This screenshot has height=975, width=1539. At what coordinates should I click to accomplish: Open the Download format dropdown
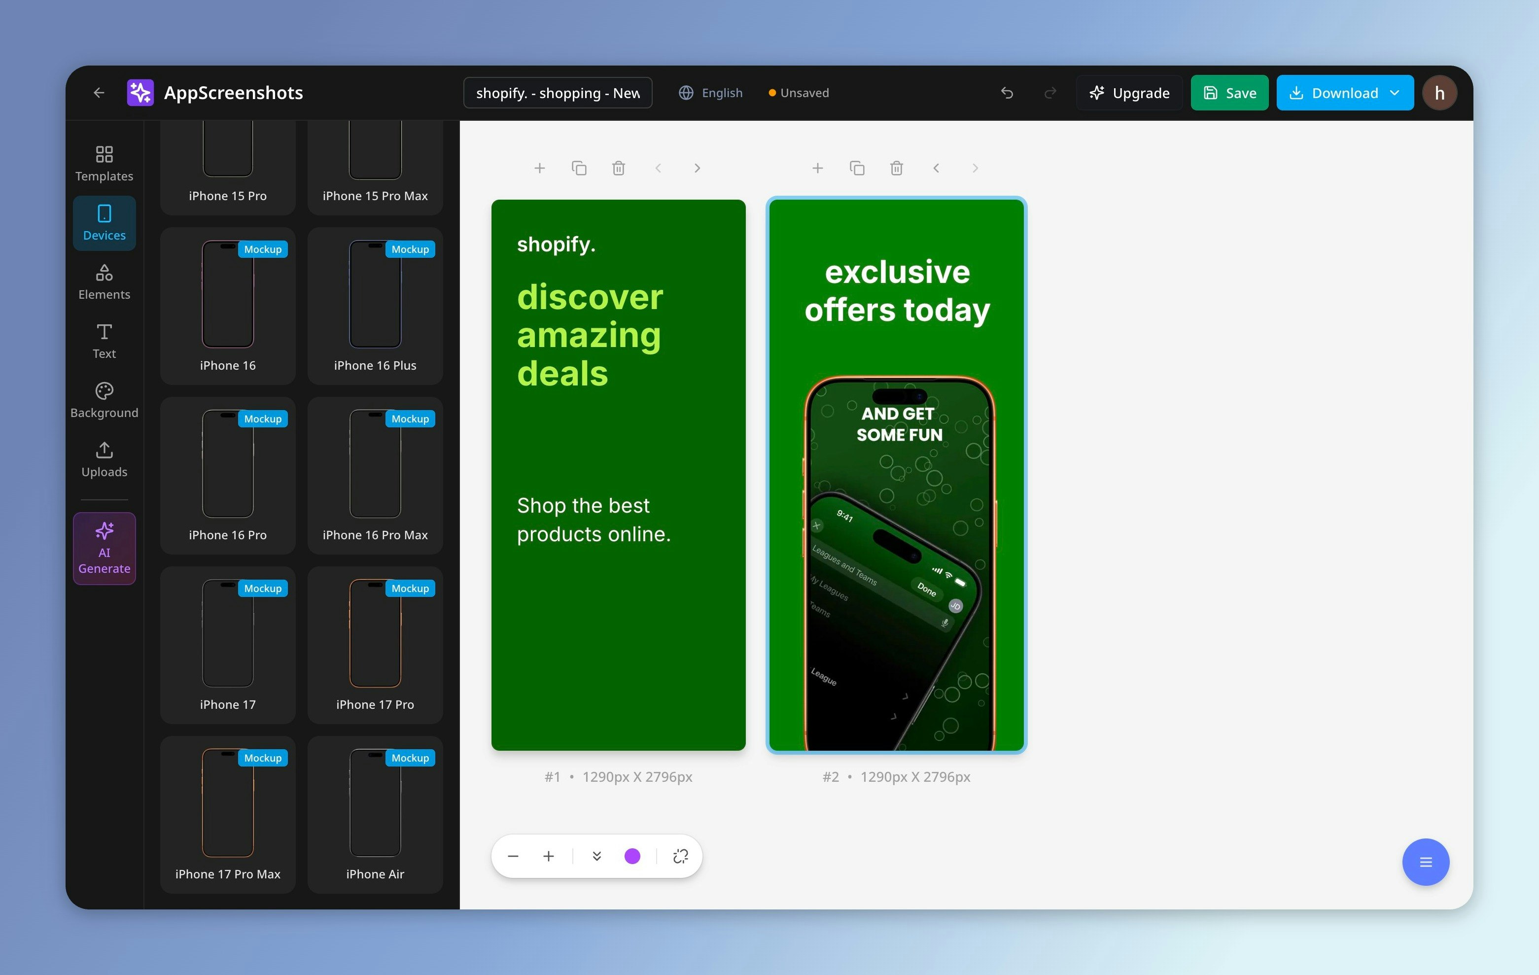(1395, 93)
